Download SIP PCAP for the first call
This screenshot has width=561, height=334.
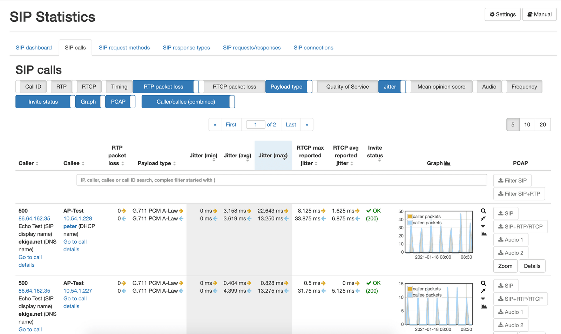coord(506,213)
